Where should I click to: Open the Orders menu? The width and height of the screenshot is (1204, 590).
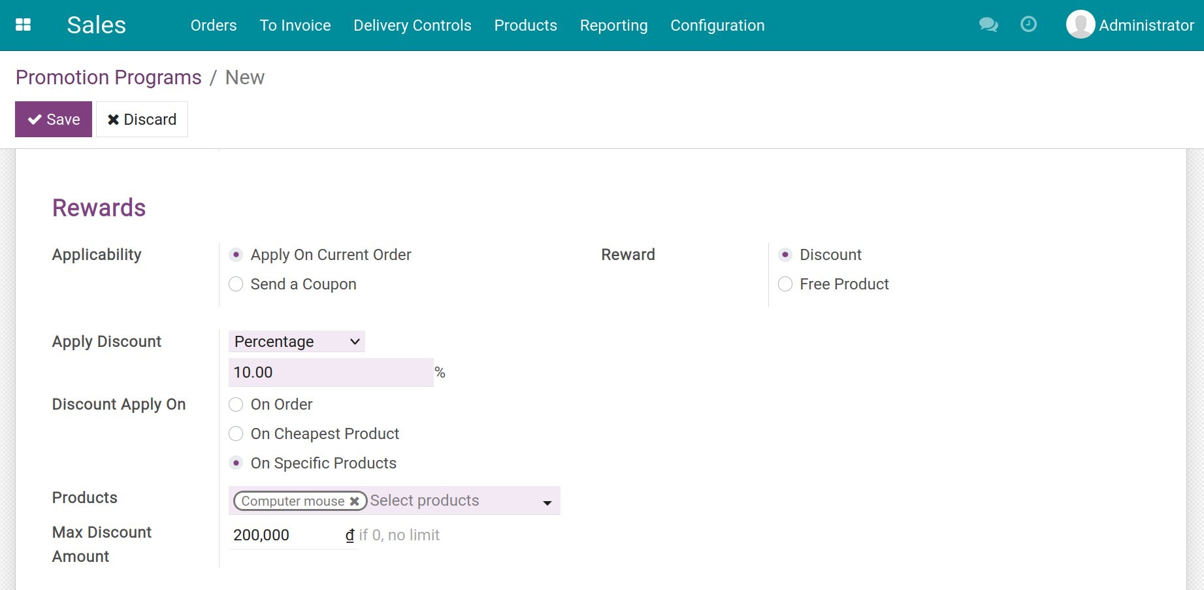pos(214,25)
